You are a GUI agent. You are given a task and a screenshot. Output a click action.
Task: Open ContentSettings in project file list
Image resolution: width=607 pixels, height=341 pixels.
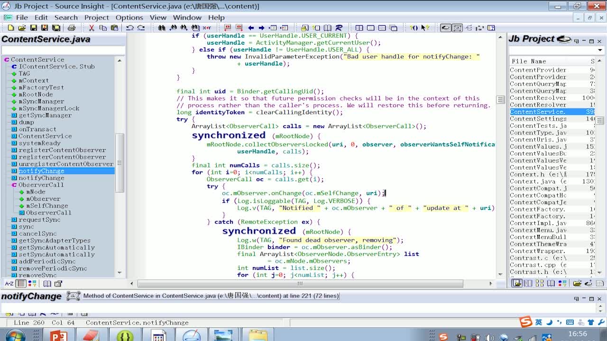click(x=538, y=119)
